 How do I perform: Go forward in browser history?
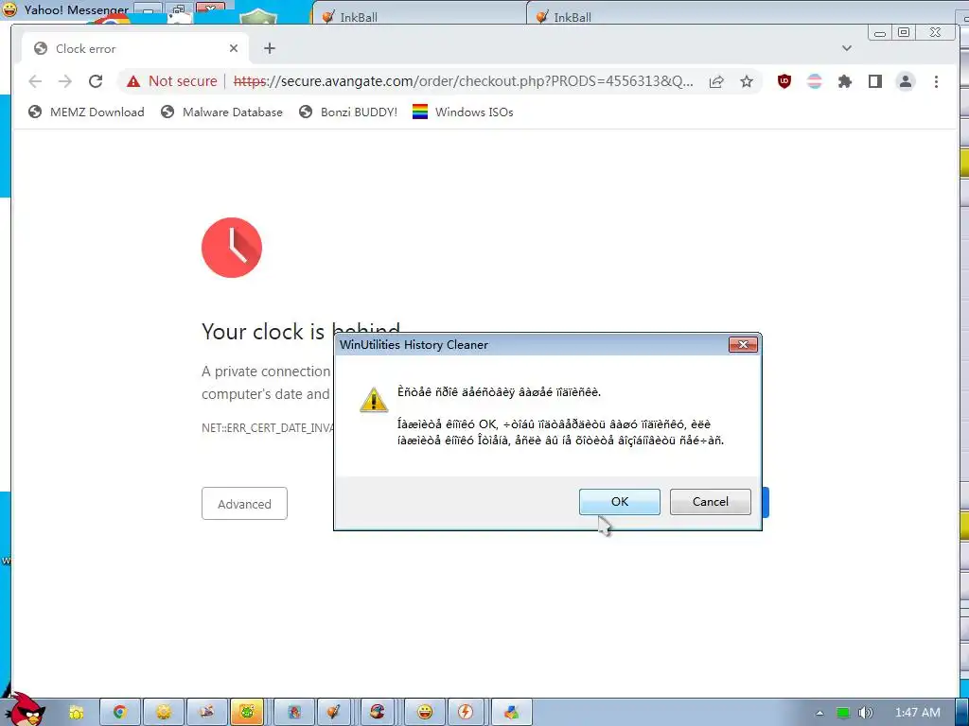point(65,81)
